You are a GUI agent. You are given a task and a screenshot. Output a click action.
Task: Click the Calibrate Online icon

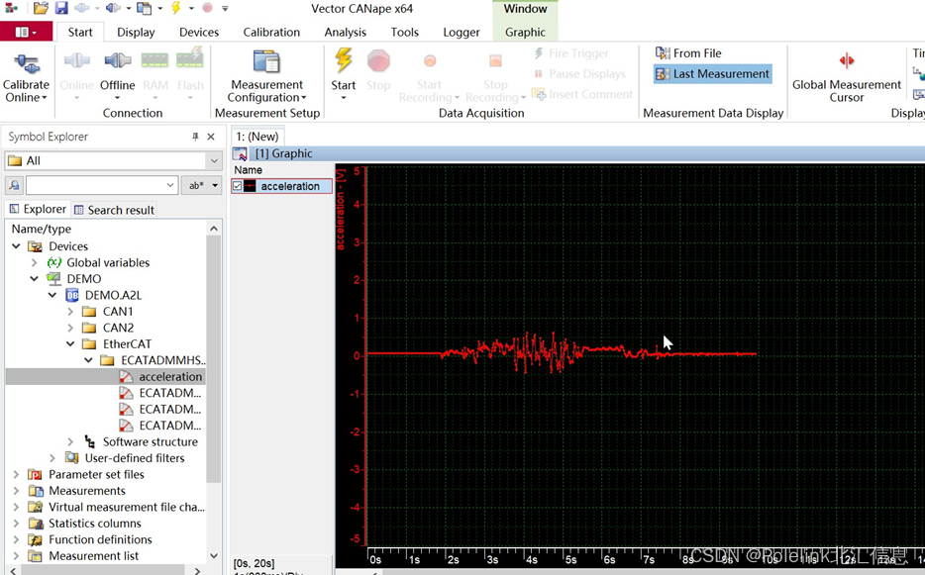coord(26,63)
